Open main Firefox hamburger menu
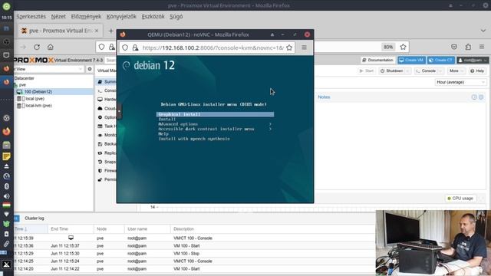This screenshot has height=276, width=491. 482,47
